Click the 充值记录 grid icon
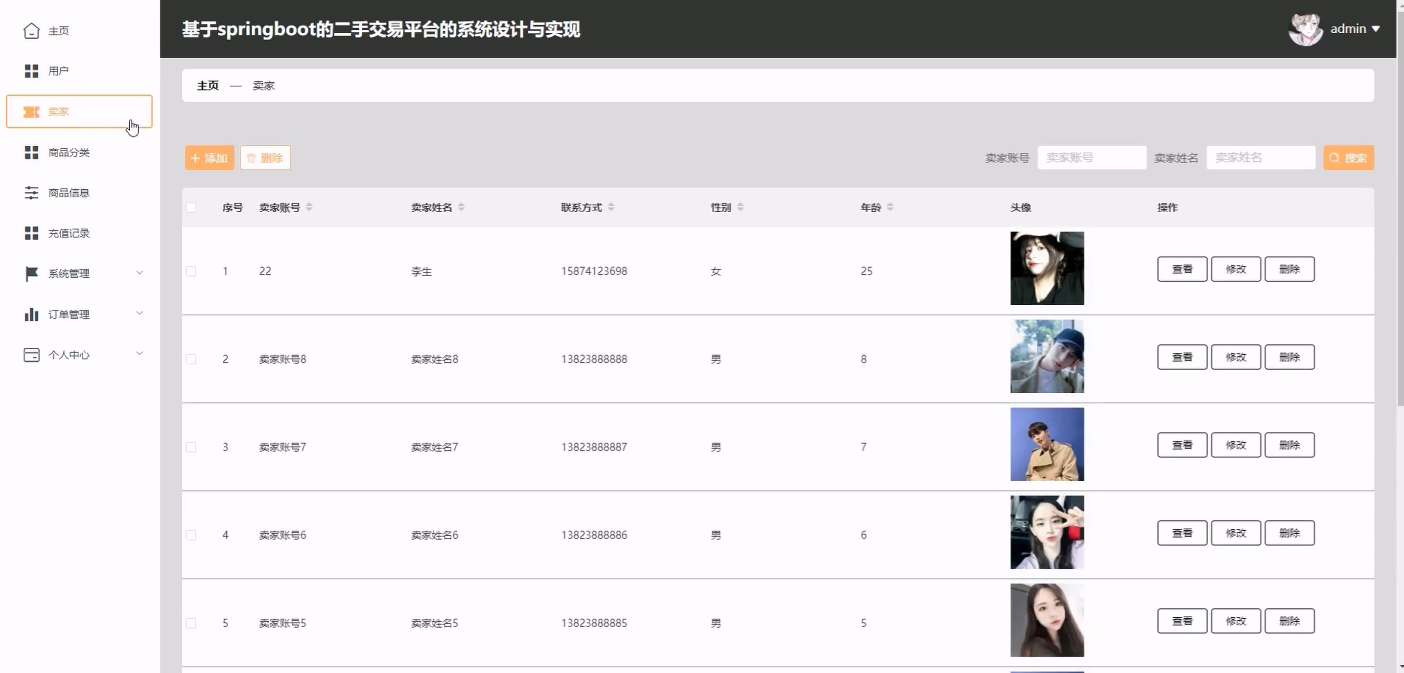 (31, 233)
